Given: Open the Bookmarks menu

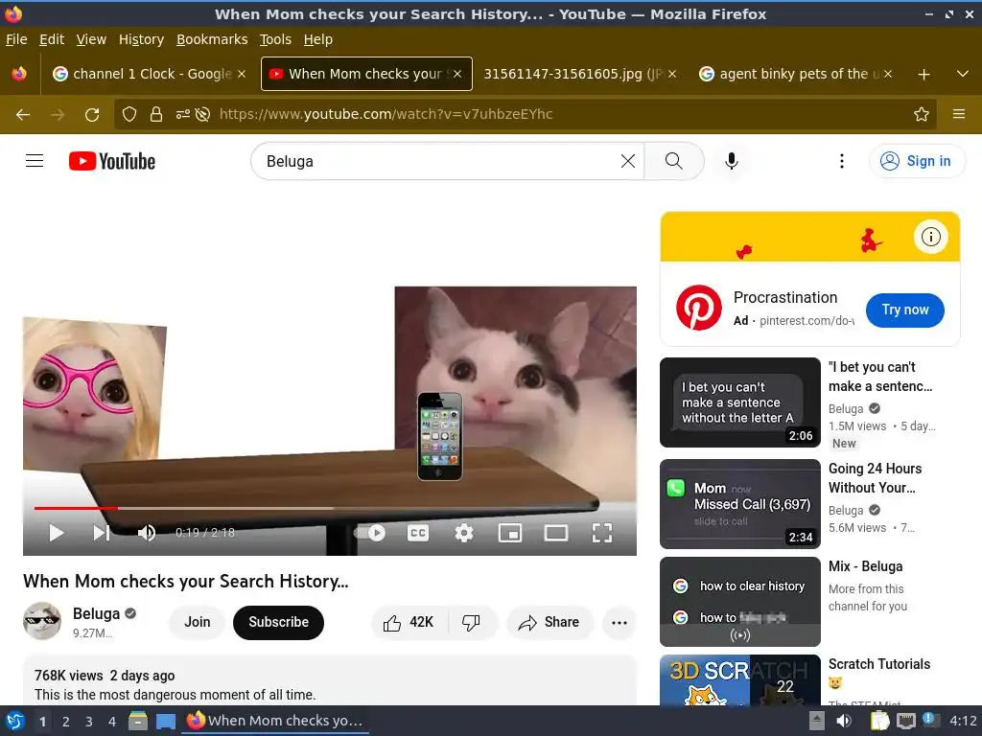Looking at the screenshot, I should (212, 39).
